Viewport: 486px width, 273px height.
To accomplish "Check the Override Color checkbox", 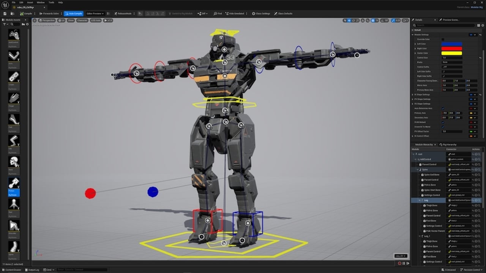I will tap(443, 39).
